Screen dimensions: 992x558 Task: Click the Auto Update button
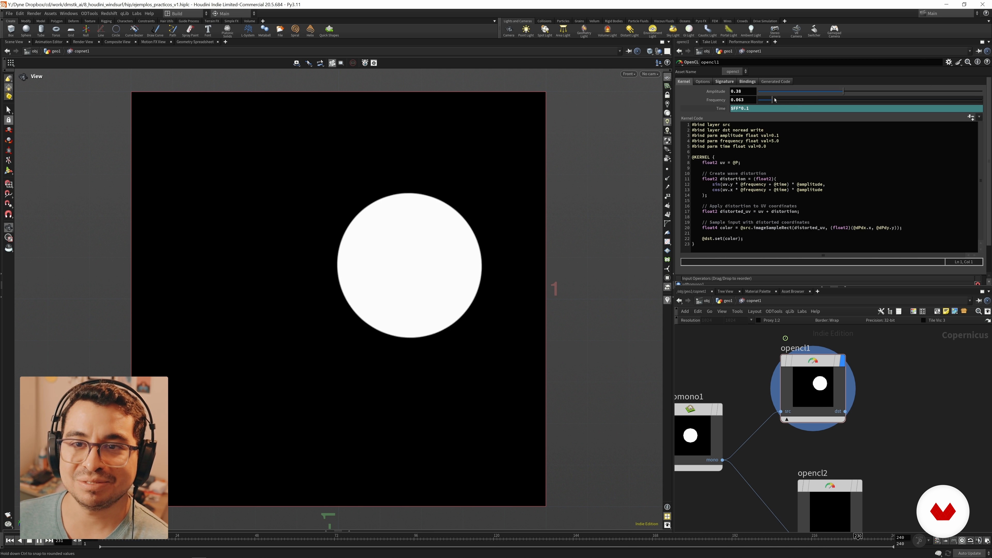969,553
